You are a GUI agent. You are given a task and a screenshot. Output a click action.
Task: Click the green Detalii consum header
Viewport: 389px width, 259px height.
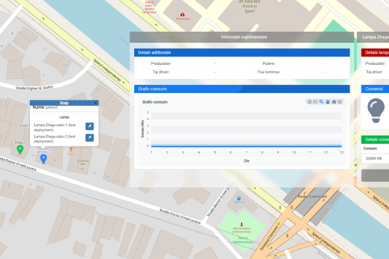coord(375,139)
